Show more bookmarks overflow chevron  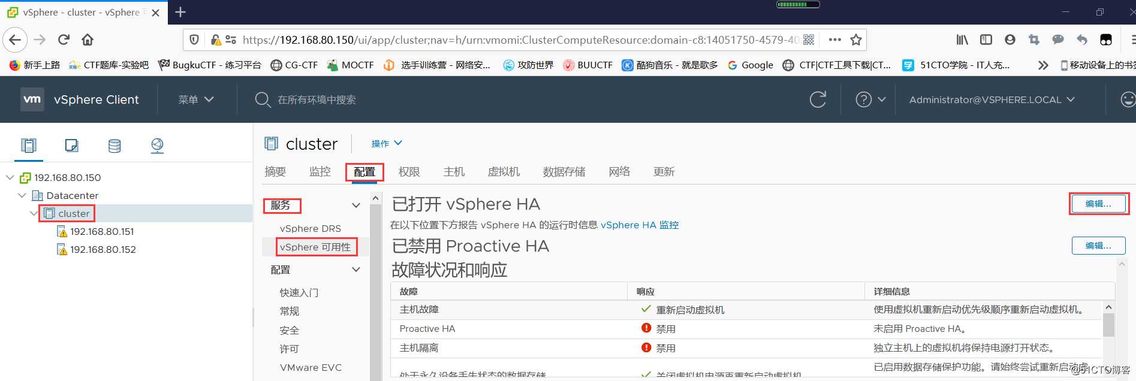click(x=1043, y=65)
